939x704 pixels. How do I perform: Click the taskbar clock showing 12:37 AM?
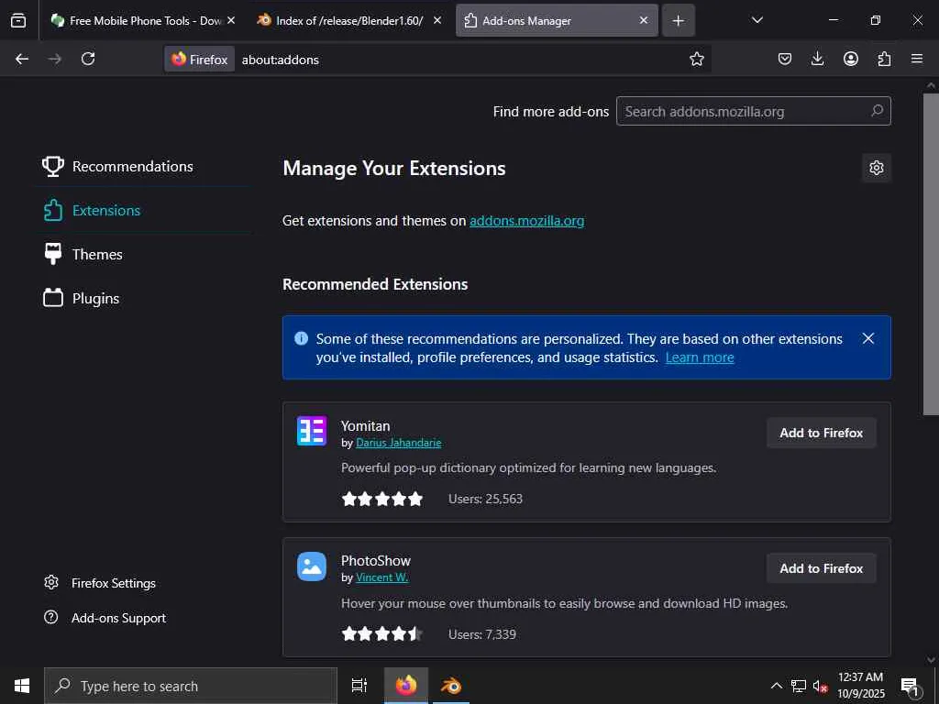tap(860, 686)
